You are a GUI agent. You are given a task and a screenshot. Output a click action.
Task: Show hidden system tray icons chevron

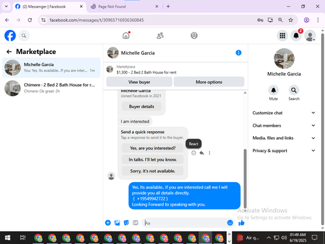coord(268,237)
